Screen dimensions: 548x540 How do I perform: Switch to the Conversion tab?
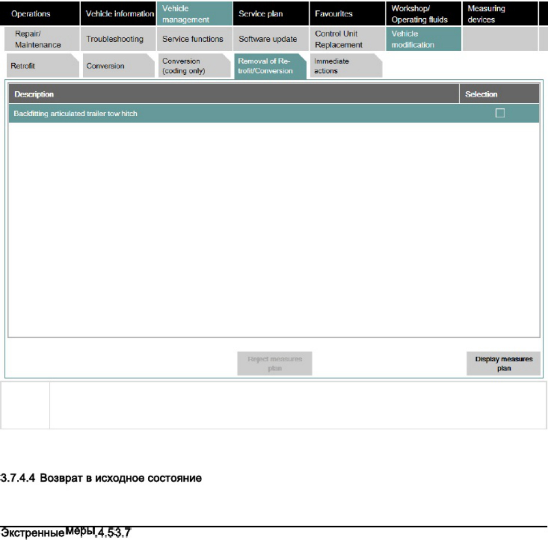coord(119,66)
